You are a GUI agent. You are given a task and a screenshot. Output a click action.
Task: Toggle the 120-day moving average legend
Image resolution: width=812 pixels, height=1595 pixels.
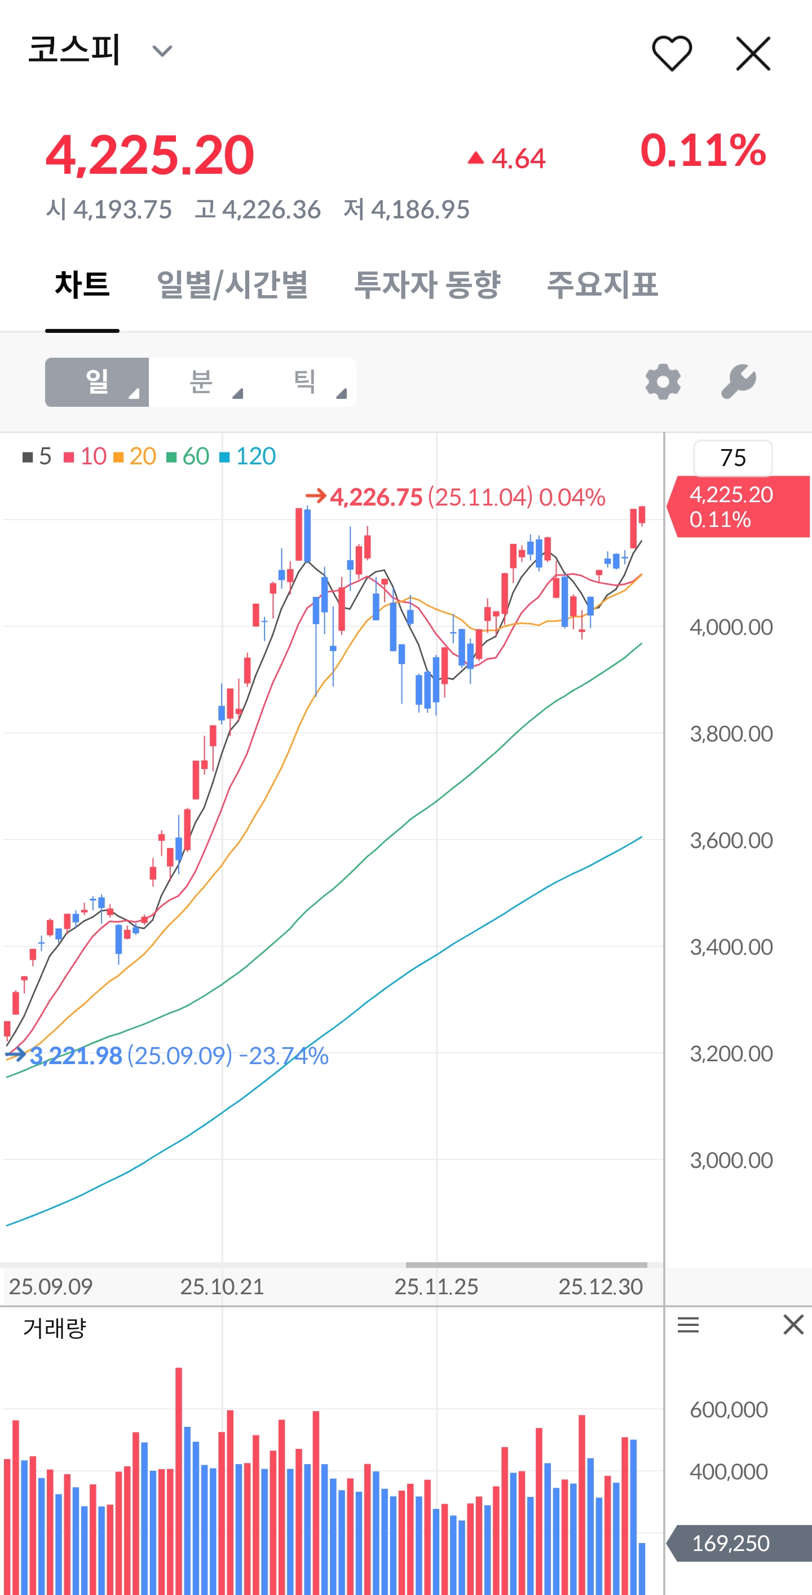[x=248, y=456]
